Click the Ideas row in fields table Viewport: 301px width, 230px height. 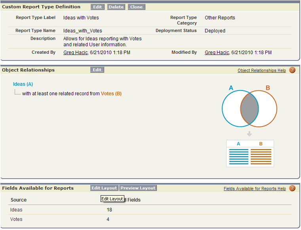tap(17, 210)
